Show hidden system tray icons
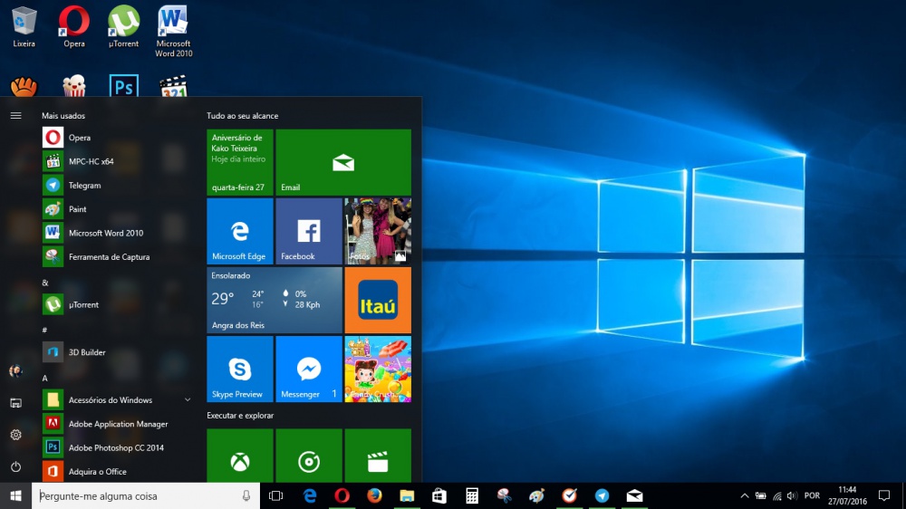 745,495
